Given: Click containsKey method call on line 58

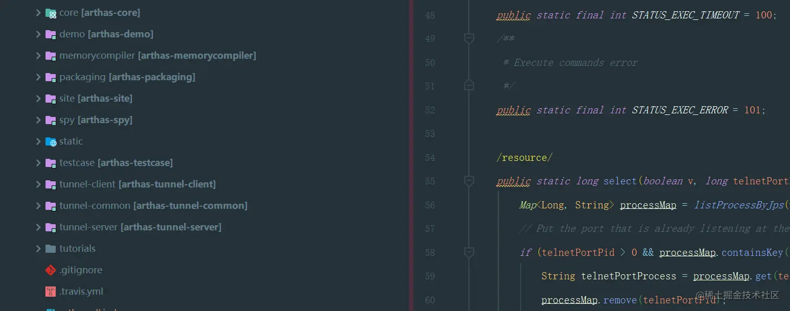Looking at the screenshot, I should (x=752, y=253).
